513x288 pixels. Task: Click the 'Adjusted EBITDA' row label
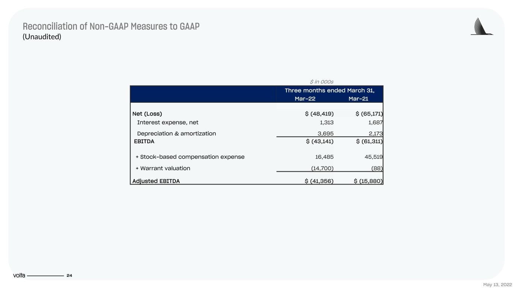coord(156,181)
